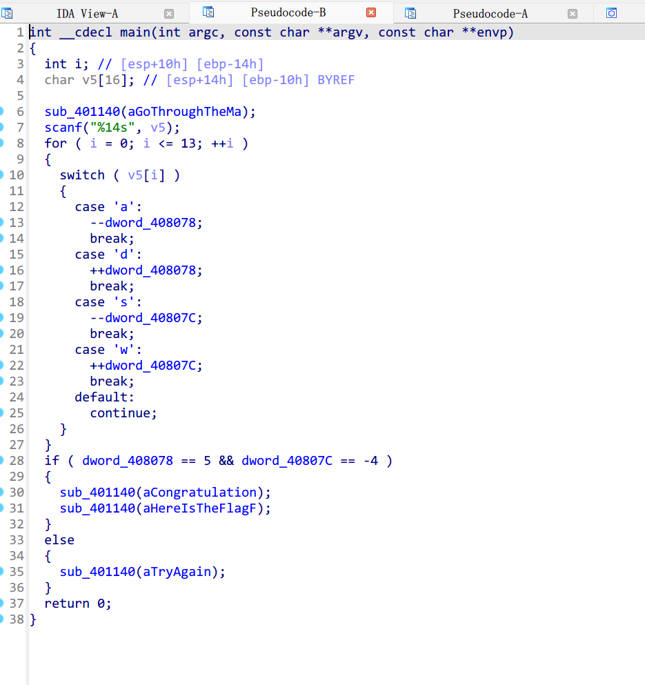Toggle the breakpoint dot on line 10
This screenshot has width=645, height=685.
tap(1, 175)
